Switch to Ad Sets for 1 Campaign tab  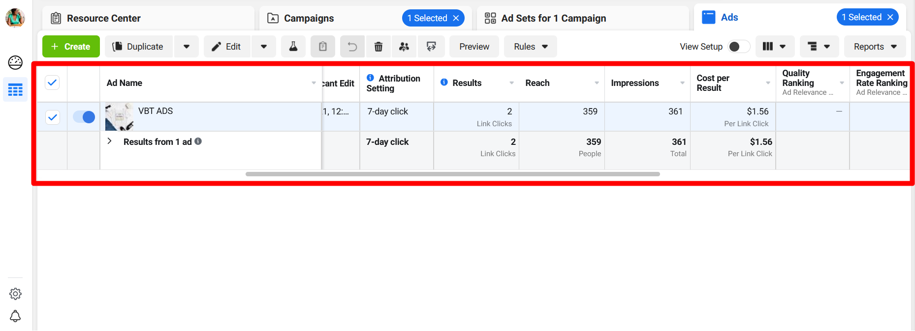coord(553,18)
